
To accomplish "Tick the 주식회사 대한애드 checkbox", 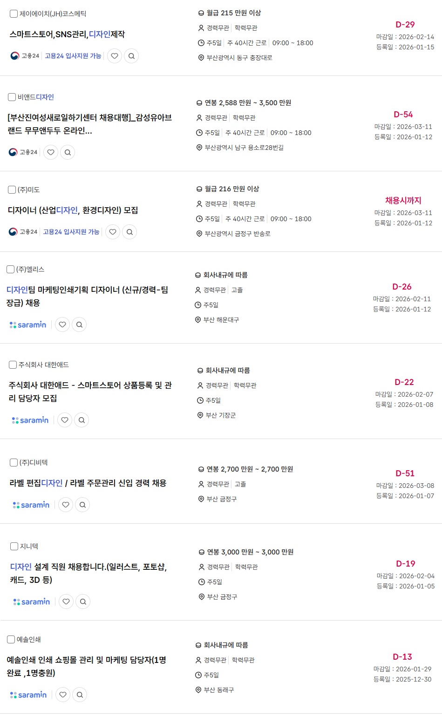I will (13, 365).
